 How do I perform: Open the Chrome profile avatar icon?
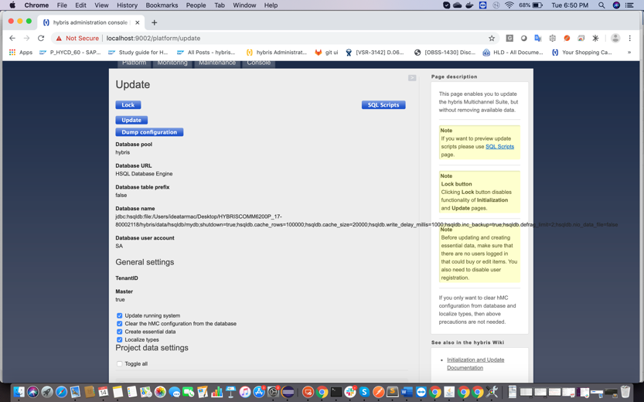click(x=615, y=38)
